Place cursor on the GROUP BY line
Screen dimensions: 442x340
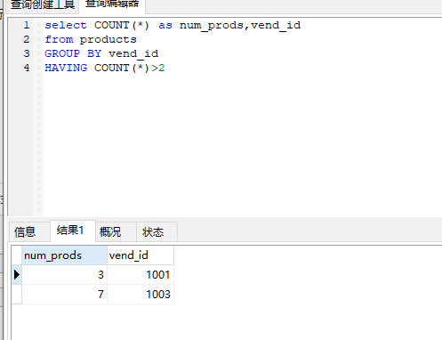point(101,53)
